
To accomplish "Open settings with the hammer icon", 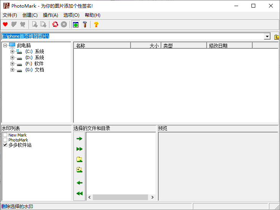I will pyautogui.click(x=85, y=24).
